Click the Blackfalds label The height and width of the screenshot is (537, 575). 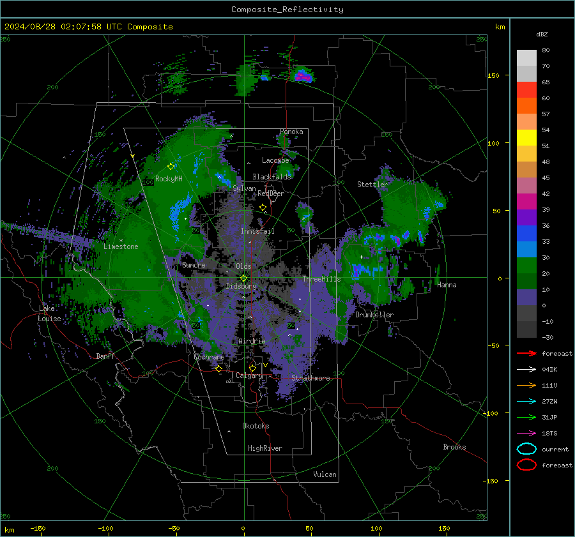(272, 177)
